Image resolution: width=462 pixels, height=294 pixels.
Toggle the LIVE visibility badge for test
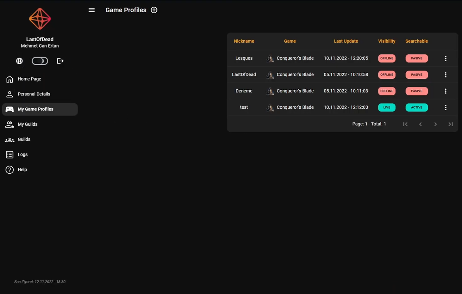coord(387,107)
